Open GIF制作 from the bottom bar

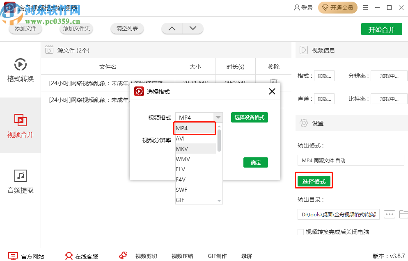point(217,256)
